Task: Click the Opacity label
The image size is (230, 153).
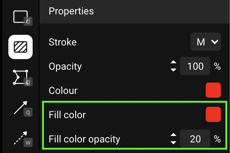Action: pyautogui.click(x=65, y=66)
